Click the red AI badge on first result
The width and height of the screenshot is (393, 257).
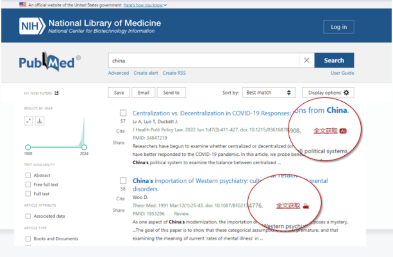point(343,131)
